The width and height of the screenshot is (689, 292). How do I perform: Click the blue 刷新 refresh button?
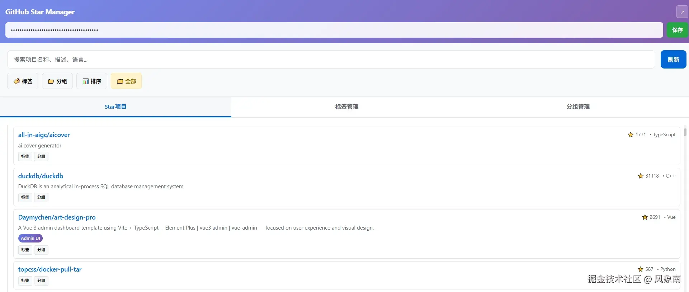tap(674, 60)
